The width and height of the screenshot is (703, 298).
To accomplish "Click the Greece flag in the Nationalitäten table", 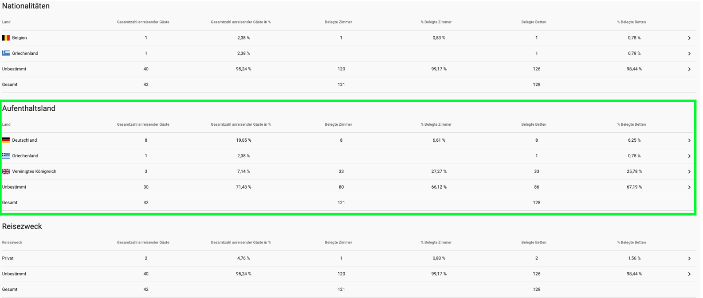I will coord(6,54).
